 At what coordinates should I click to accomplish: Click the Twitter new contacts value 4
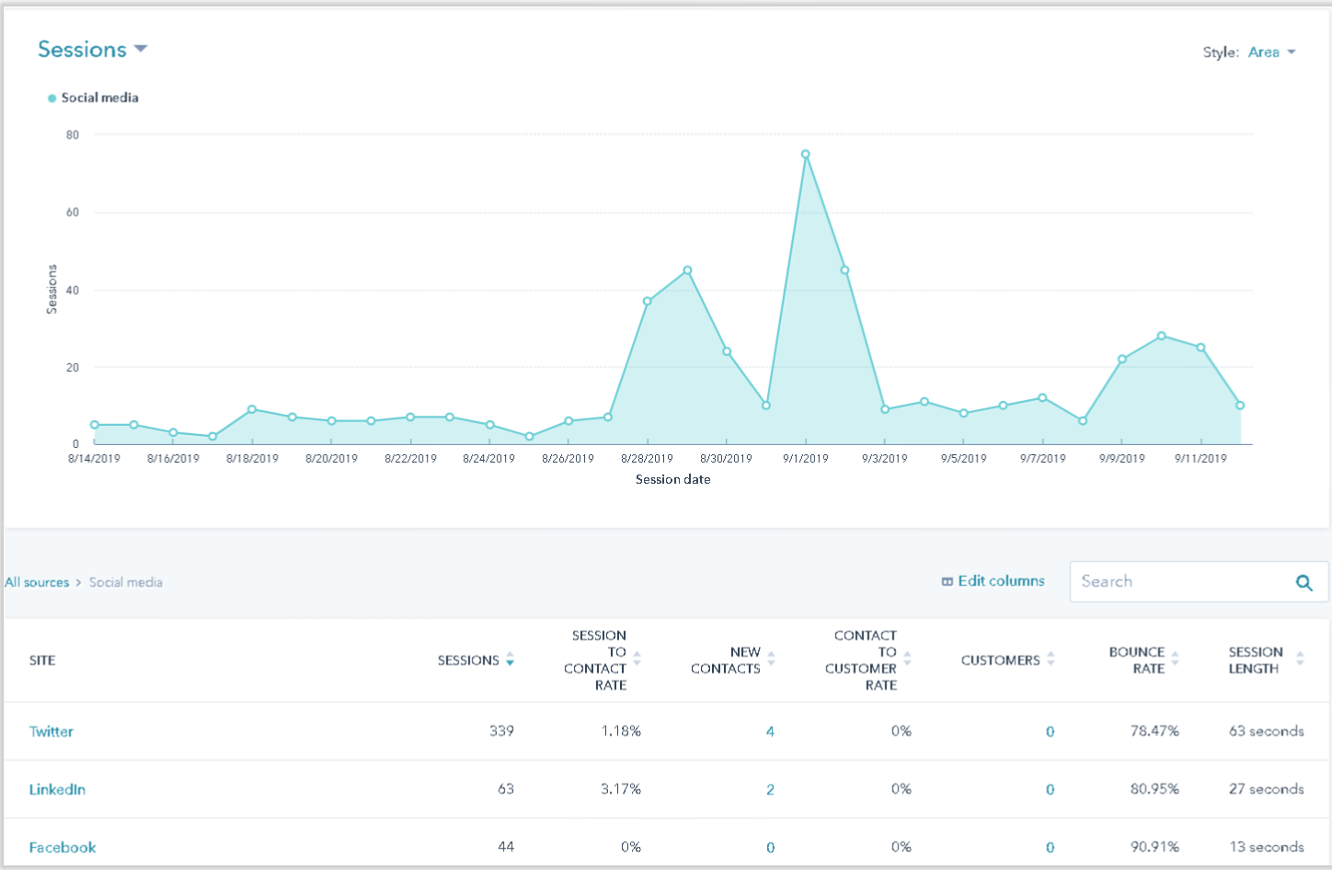pyautogui.click(x=770, y=732)
